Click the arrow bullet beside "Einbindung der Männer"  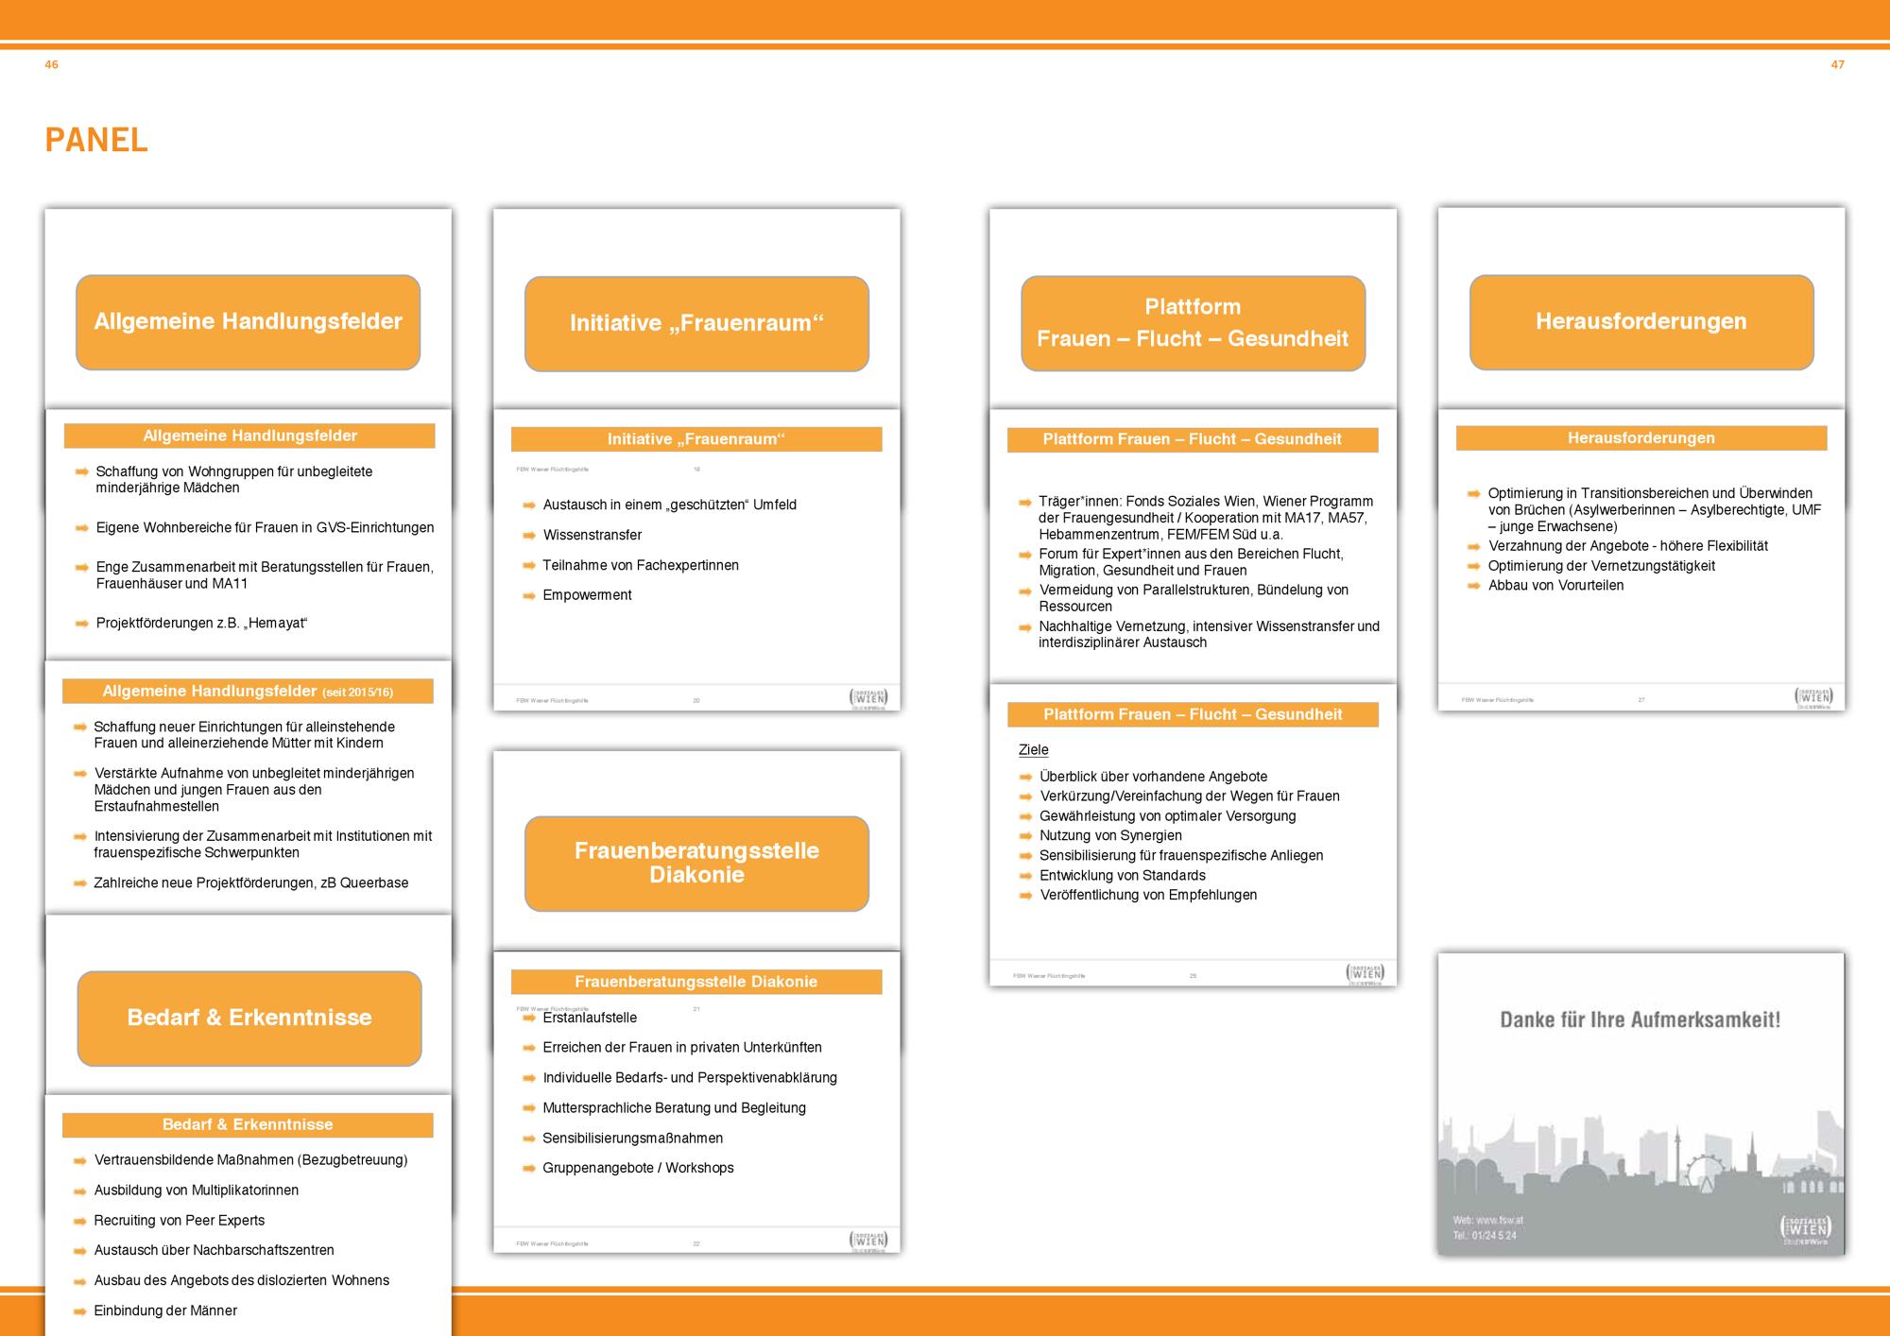pos(80,1311)
